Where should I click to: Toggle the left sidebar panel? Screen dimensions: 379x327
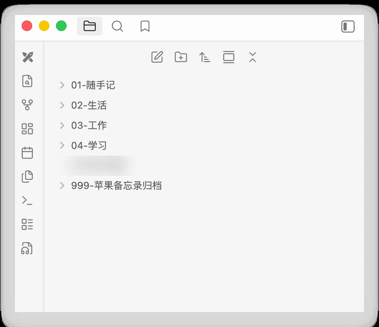tap(348, 26)
